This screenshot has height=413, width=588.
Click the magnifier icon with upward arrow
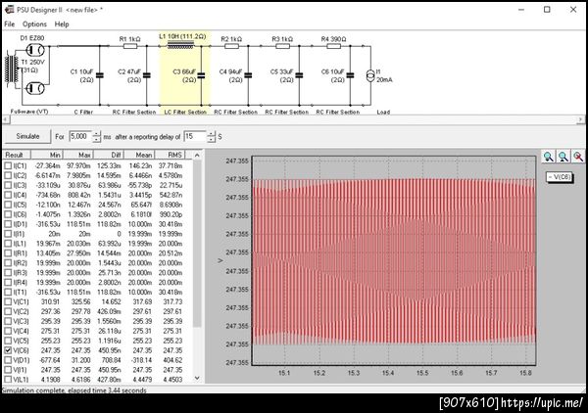563,157
